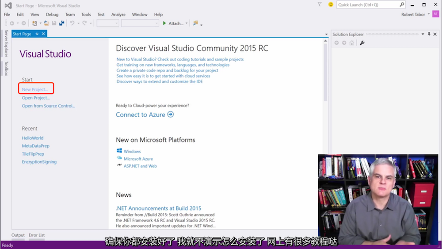Click the Attach... button
This screenshot has height=249, width=442.
coord(175,23)
